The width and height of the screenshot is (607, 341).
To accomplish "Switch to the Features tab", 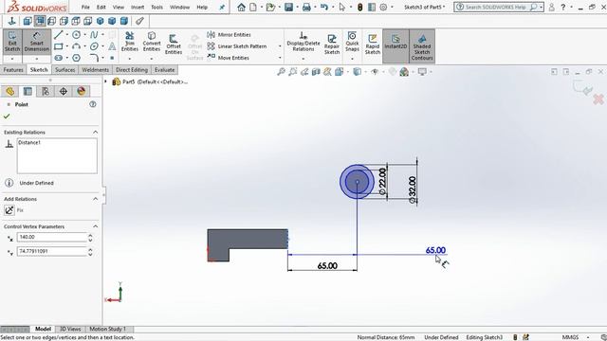I will pos(13,69).
